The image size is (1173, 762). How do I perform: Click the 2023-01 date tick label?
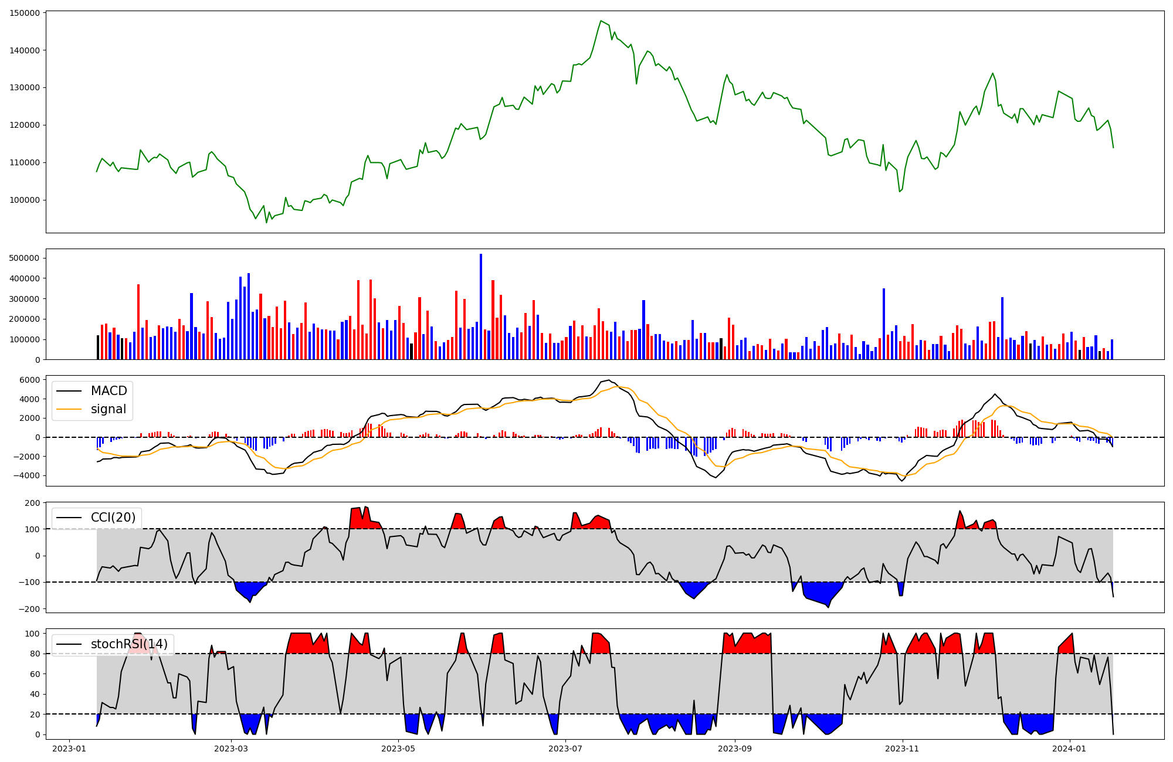point(70,749)
